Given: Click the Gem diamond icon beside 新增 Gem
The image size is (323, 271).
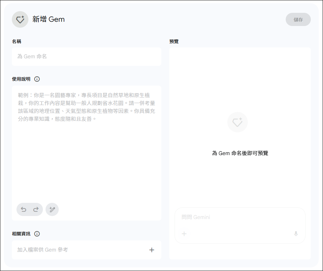Looking at the screenshot, I should pyautogui.click(x=20, y=19).
